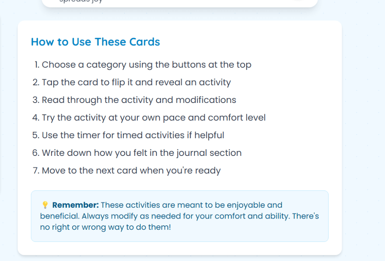Click the partially visible "spreads joy" text

pos(81,1)
